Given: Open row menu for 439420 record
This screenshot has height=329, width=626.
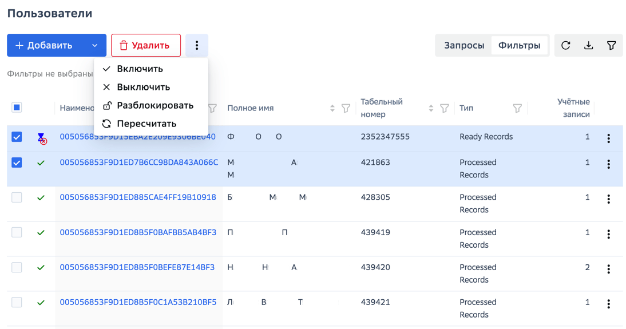Looking at the screenshot, I should pyautogui.click(x=608, y=269).
